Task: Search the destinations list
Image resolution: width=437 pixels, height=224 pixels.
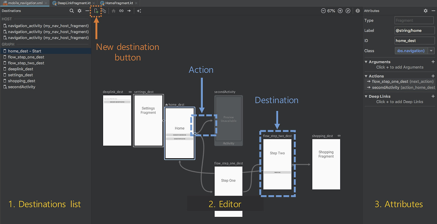Action: (x=72, y=11)
